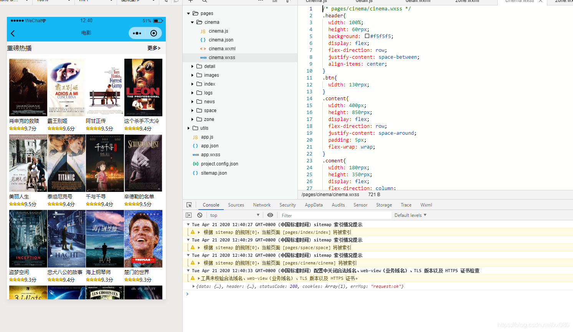
Task: Switch to the detail.js editor tab
Action: 364,1
